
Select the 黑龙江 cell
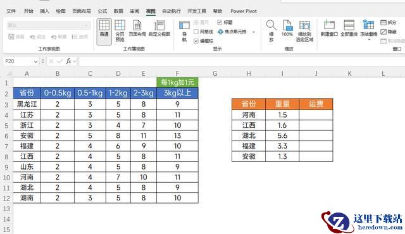pyautogui.click(x=27, y=104)
